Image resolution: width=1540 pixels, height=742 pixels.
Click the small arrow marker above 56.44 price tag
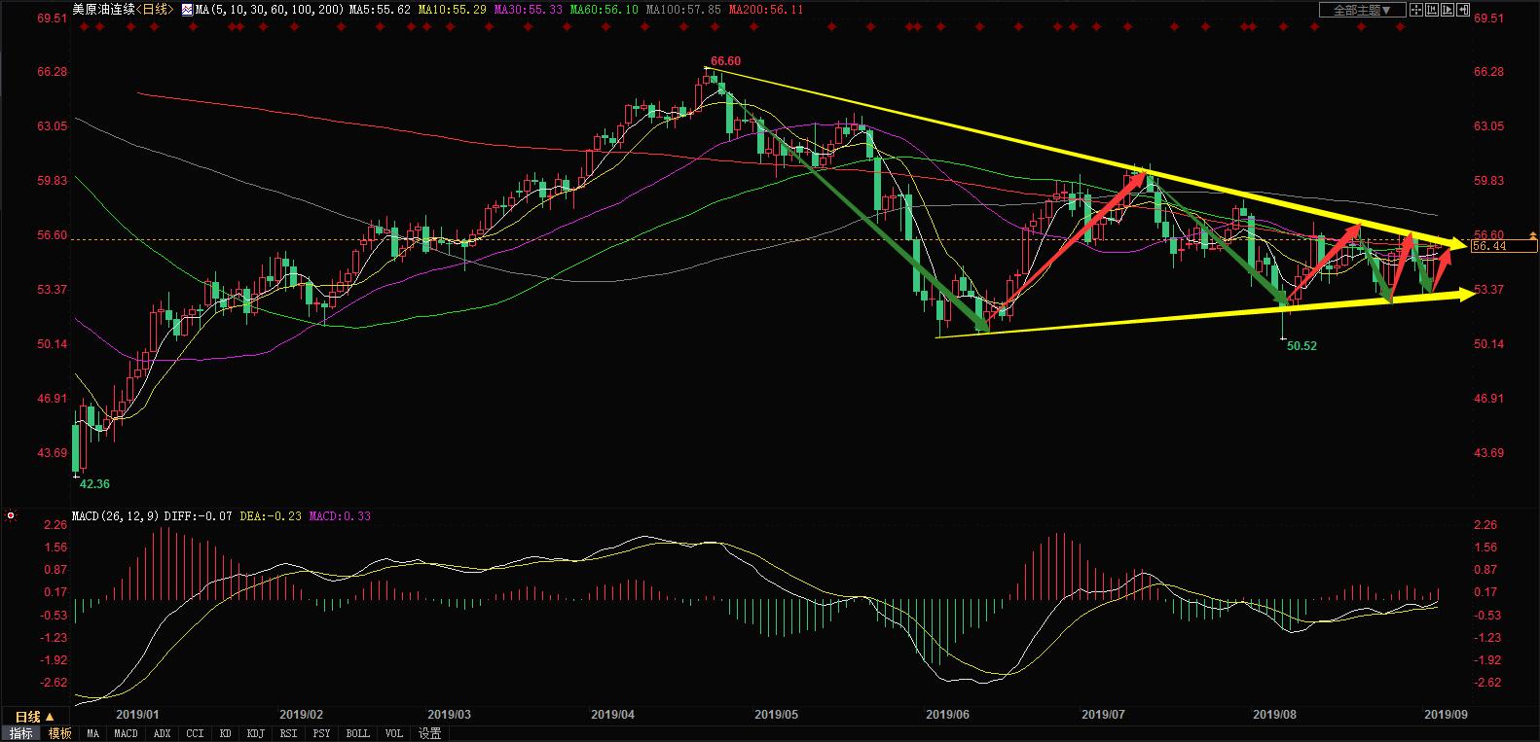(1533, 234)
